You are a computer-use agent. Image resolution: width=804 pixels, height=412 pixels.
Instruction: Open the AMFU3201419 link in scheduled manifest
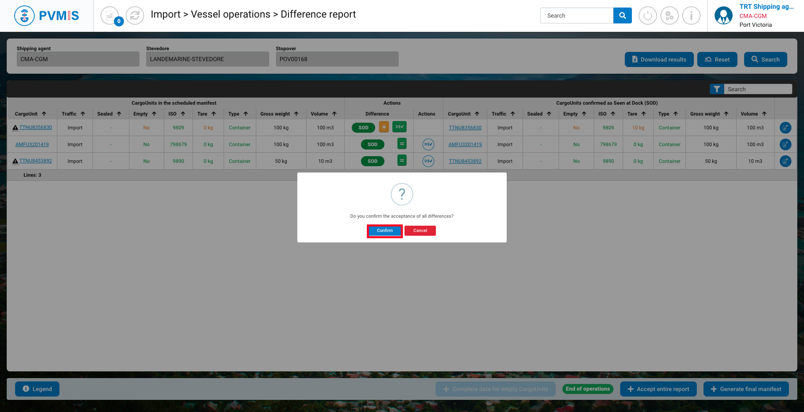(x=32, y=144)
